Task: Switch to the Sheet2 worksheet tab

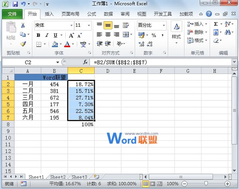Action: click(x=57, y=177)
